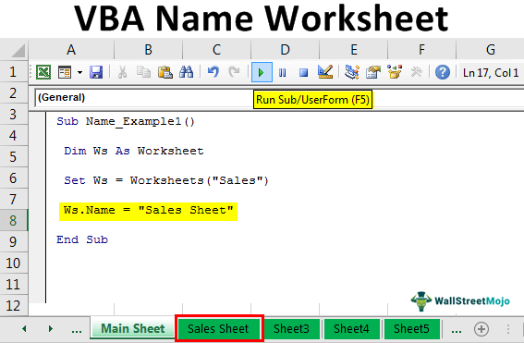Click the View Microsoft Excel icon
Image resolution: width=524 pixels, height=343 pixels.
43,72
